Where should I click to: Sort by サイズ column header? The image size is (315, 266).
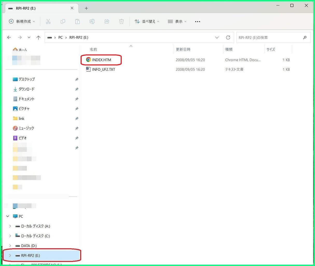(x=271, y=49)
